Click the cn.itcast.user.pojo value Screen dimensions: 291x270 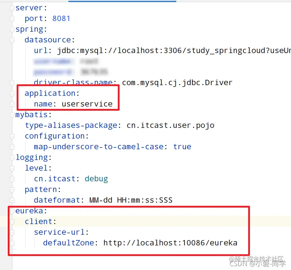coord(170,126)
